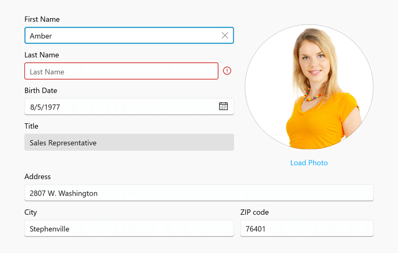Image resolution: width=398 pixels, height=253 pixels.
Task: Place cursor after the word Amber
Action: click(x=53, y=36)
